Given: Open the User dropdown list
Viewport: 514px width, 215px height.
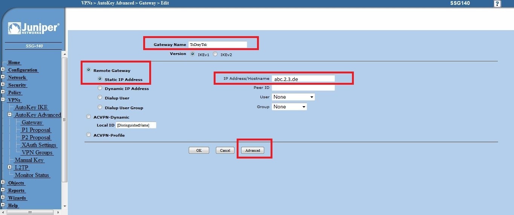Looking at the screenshot, I should tap(293, 97).
